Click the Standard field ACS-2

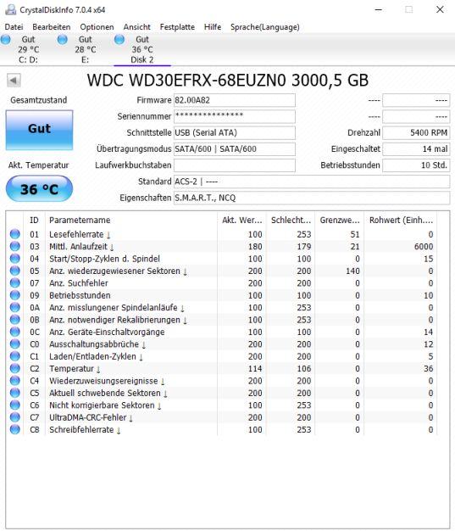coord(312,182)
